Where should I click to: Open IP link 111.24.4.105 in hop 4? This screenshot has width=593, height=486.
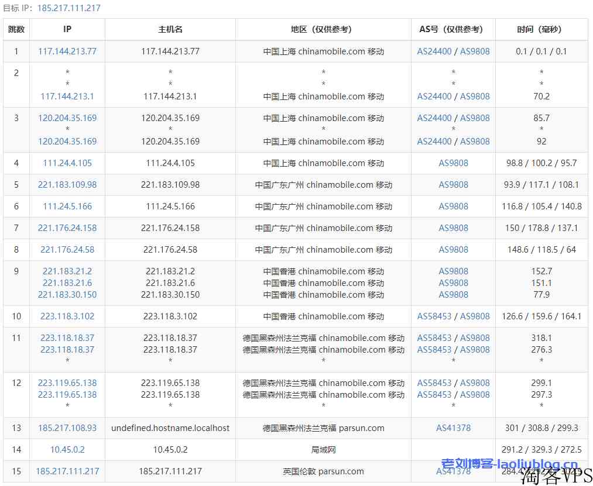click(x=67, y=163)
